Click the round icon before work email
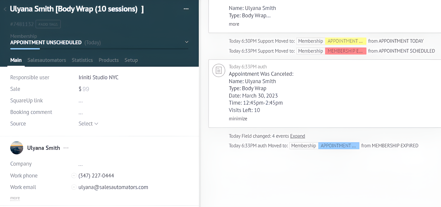 [74, 187]
